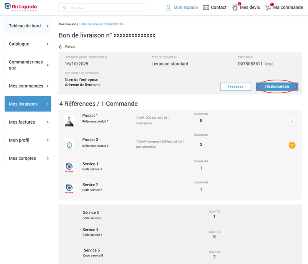The height and width of the screenshot is (264, 308).
Task: Click the Air Liquide Healthcare logo
Action: (21, 7)
